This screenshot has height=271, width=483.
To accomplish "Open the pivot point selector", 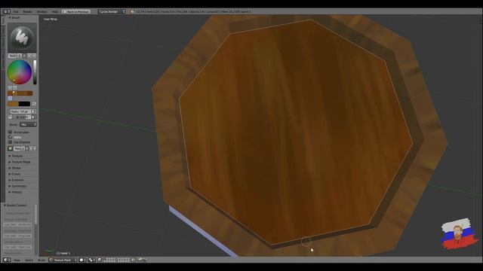I will pos(92,260).
